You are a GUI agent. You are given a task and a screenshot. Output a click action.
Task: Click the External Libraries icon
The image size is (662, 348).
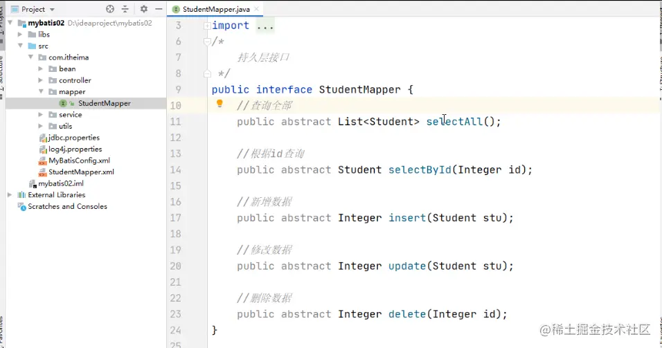tap(21, 195)
